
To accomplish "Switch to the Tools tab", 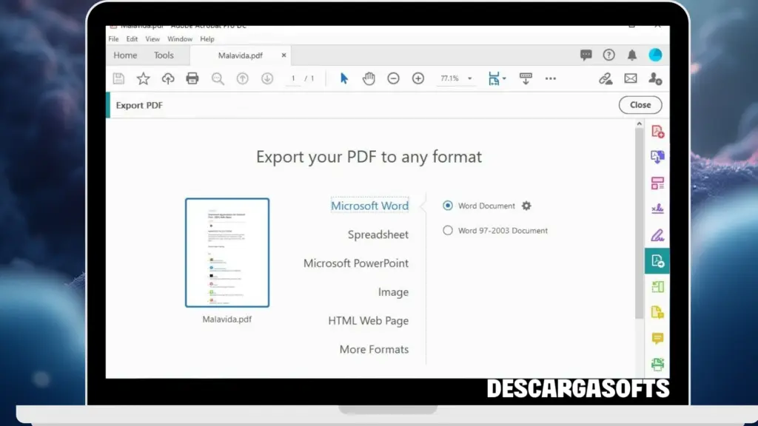I will click(164, 55).
